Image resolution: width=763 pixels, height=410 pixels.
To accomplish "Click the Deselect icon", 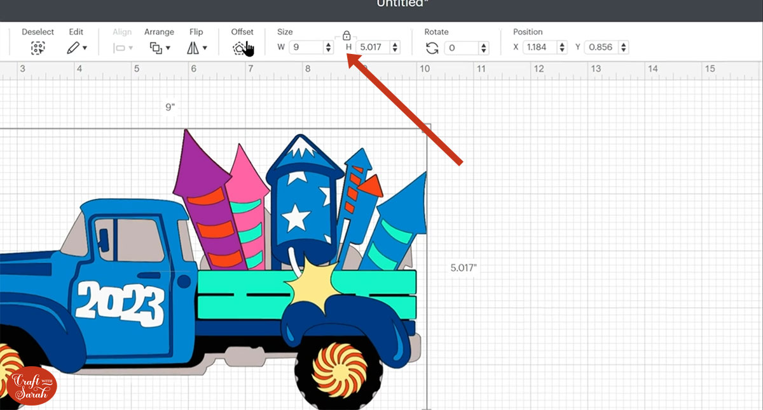I will point(38,48).
